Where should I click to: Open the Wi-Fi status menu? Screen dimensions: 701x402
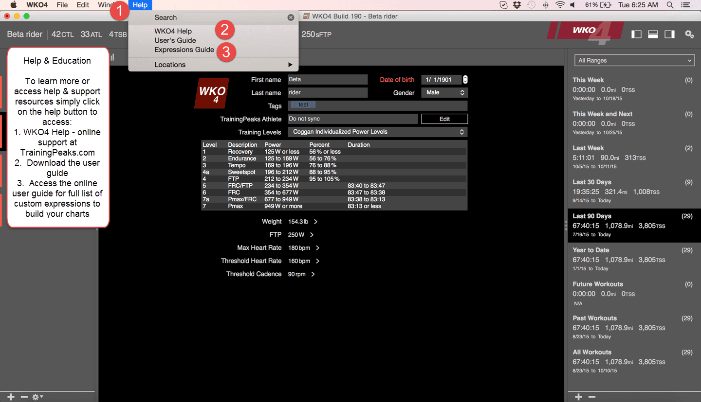(560, 5)
